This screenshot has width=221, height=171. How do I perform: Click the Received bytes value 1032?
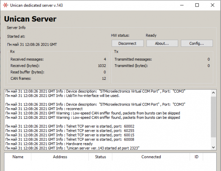pos(102,66)
